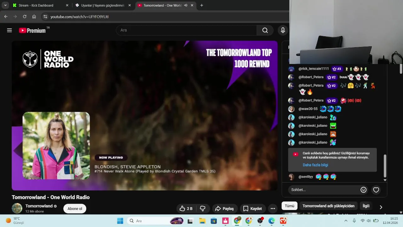
Task: Subscribe using the Abone ol button
Action: (75, 209)
